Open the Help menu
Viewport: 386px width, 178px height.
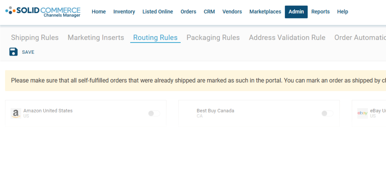[x=342, y=12]
